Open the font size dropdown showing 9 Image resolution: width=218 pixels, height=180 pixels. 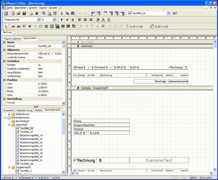[x=54, y=20]
